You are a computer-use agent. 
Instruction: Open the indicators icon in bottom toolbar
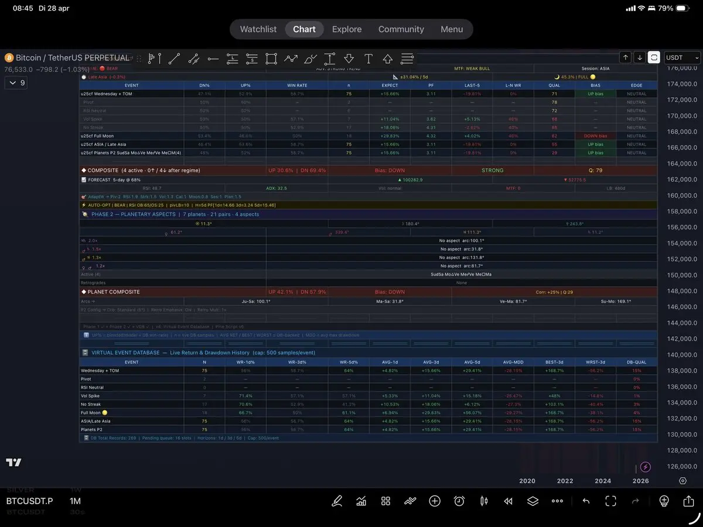[x=361, y=501]
